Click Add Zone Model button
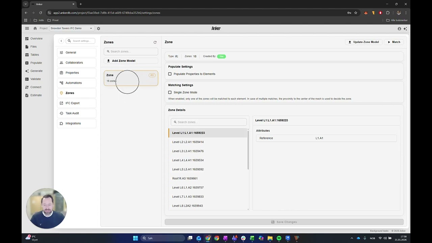The image size is (432, 243). coord(131,61)
